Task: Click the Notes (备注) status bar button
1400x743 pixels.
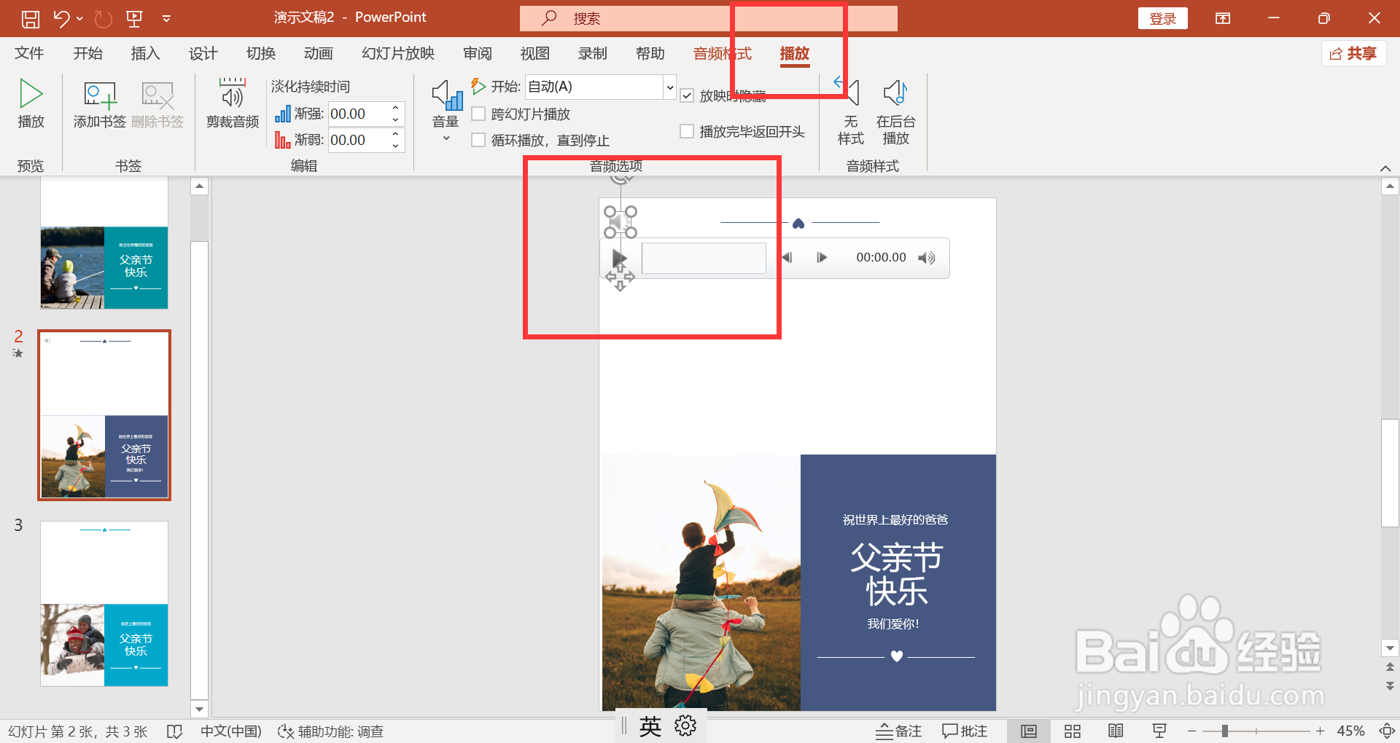Action: point(898,731)
